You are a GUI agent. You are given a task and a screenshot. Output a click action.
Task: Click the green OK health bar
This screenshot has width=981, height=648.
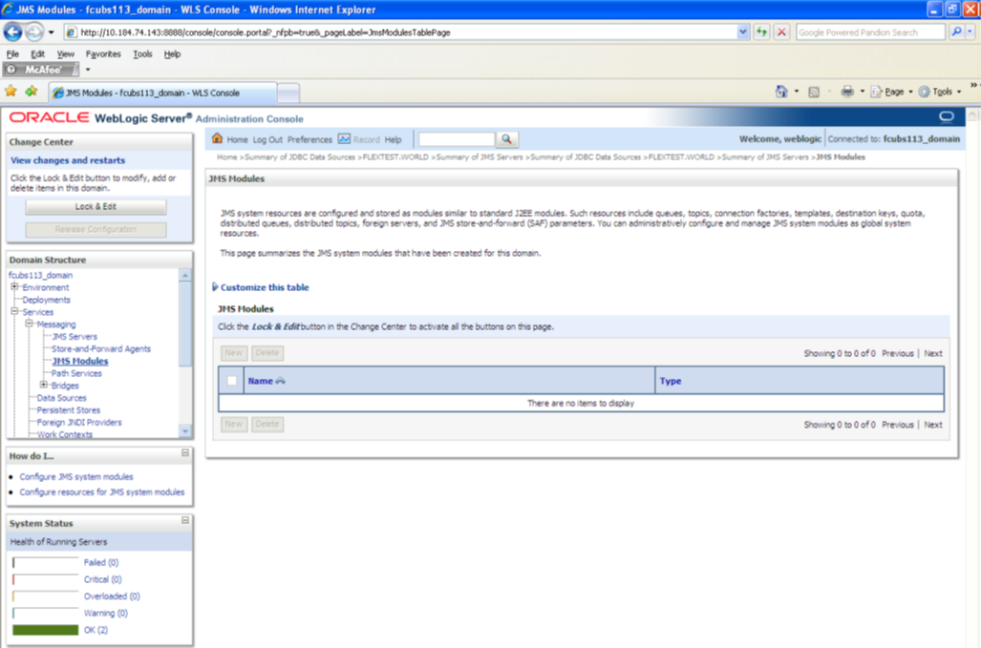point(46,630)
